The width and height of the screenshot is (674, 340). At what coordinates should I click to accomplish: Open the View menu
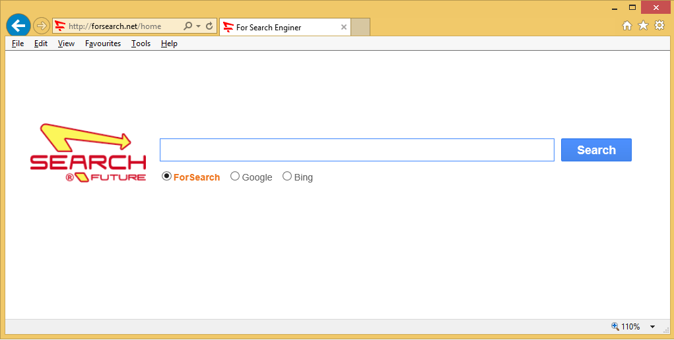point(66,43)
